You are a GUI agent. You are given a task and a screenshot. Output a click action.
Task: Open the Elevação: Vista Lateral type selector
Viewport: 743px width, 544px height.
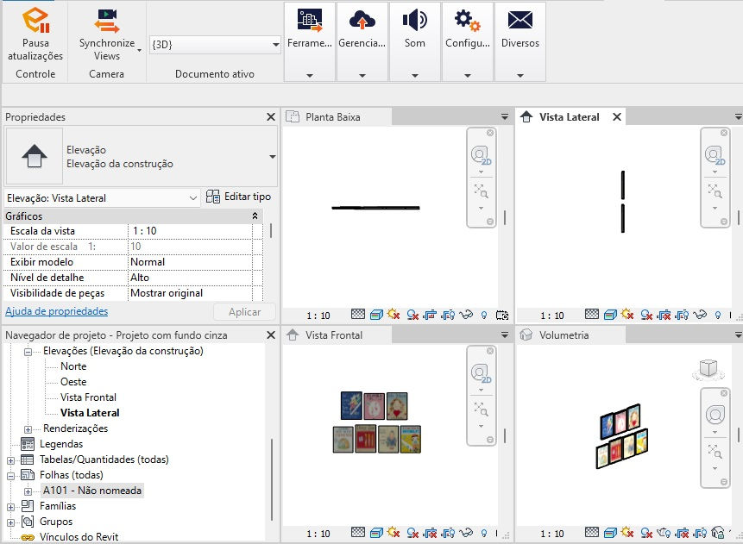point(99,197)
